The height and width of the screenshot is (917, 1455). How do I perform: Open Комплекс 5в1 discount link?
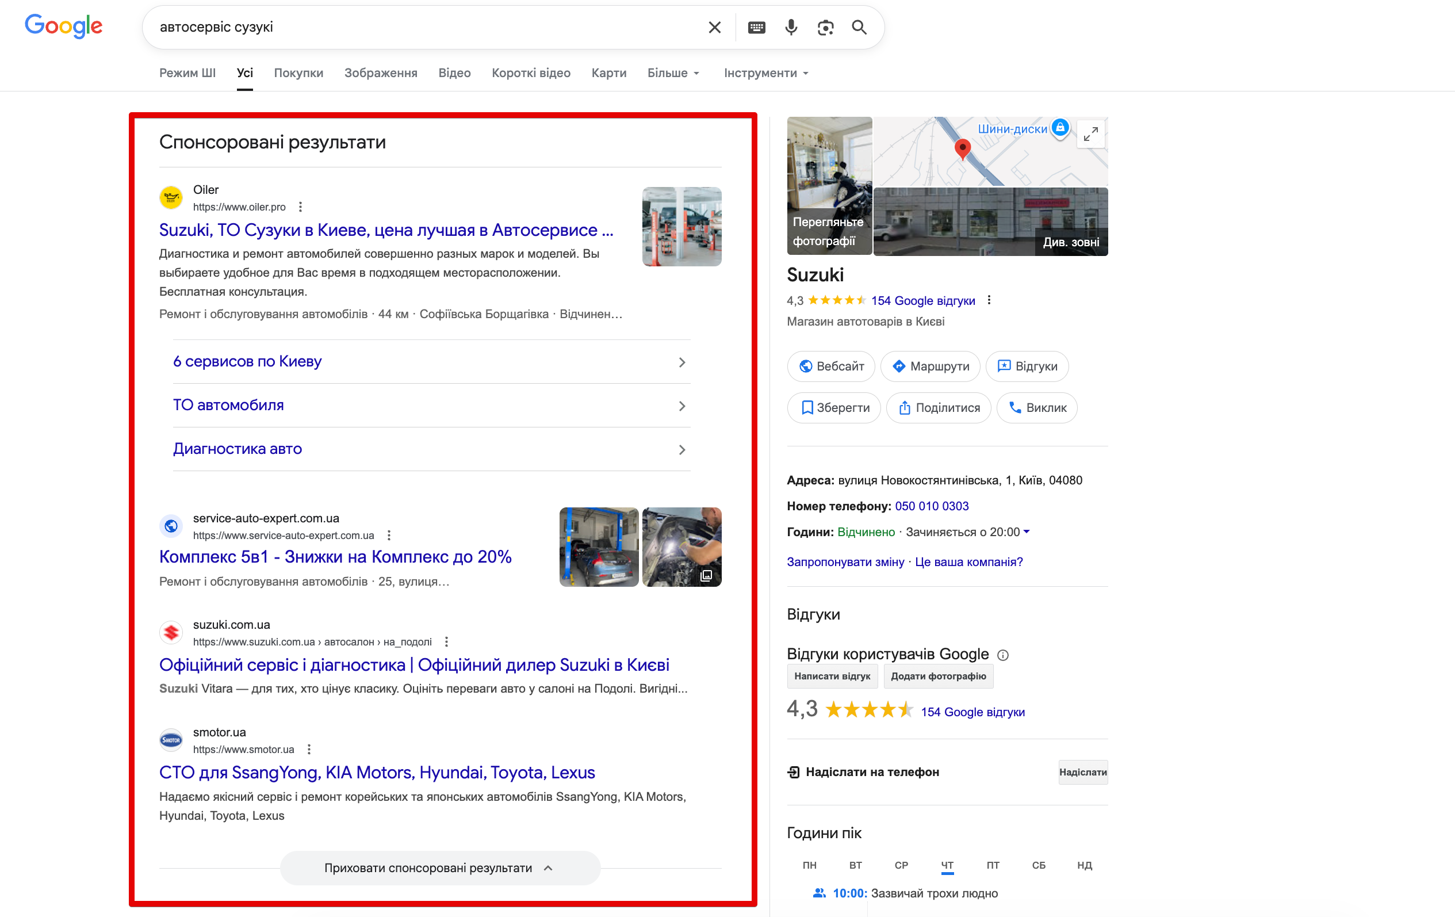[x=335, y=557]
